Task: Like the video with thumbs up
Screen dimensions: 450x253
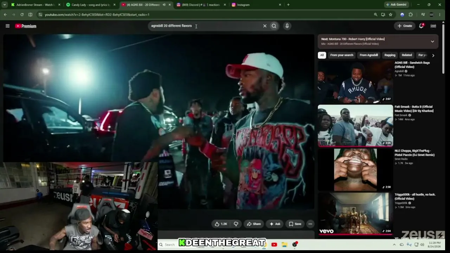Action: coord(221,224)
